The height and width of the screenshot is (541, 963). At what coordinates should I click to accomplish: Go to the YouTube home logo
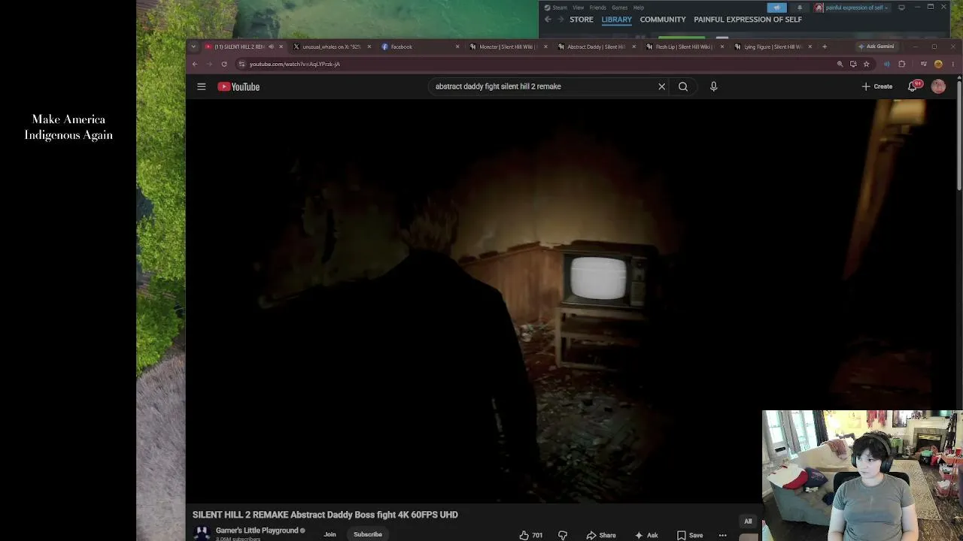238,86
